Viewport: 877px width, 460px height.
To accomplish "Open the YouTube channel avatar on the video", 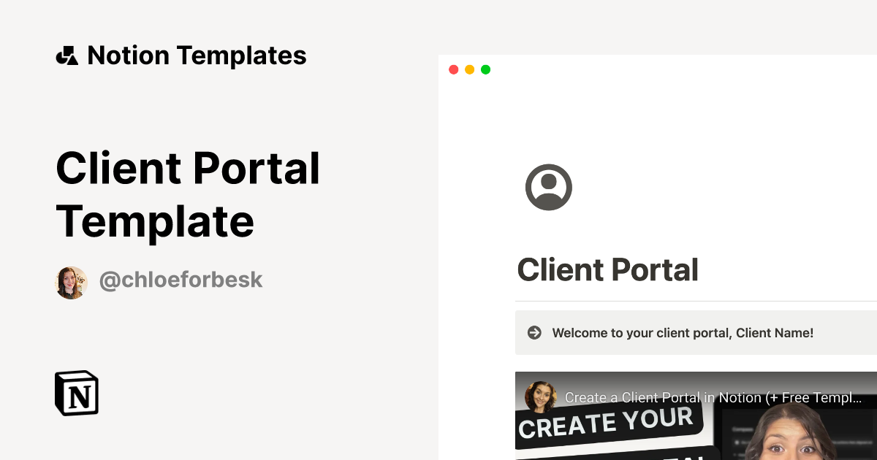I will coord(541,396).
